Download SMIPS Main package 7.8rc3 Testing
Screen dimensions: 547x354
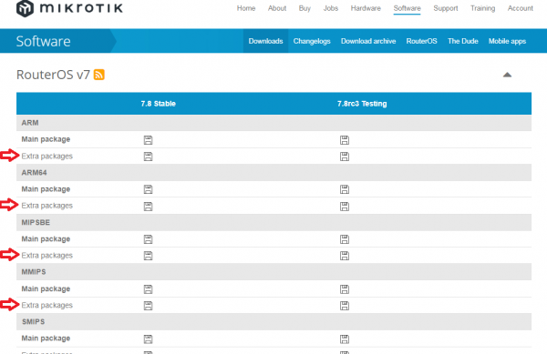tap(345, 339)
